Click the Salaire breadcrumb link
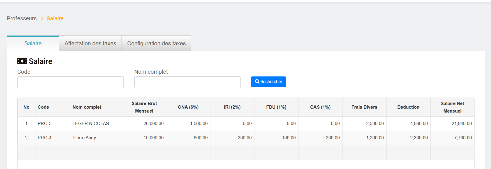 (55, 18)
